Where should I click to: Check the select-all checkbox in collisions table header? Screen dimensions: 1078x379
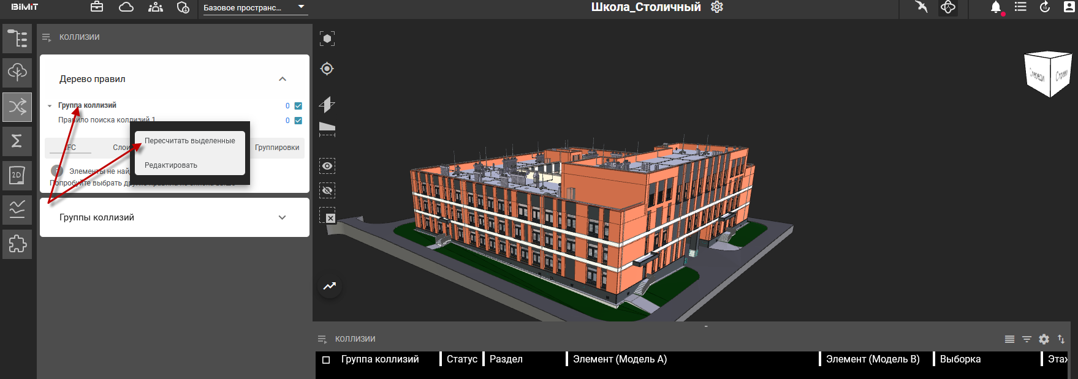326,360
